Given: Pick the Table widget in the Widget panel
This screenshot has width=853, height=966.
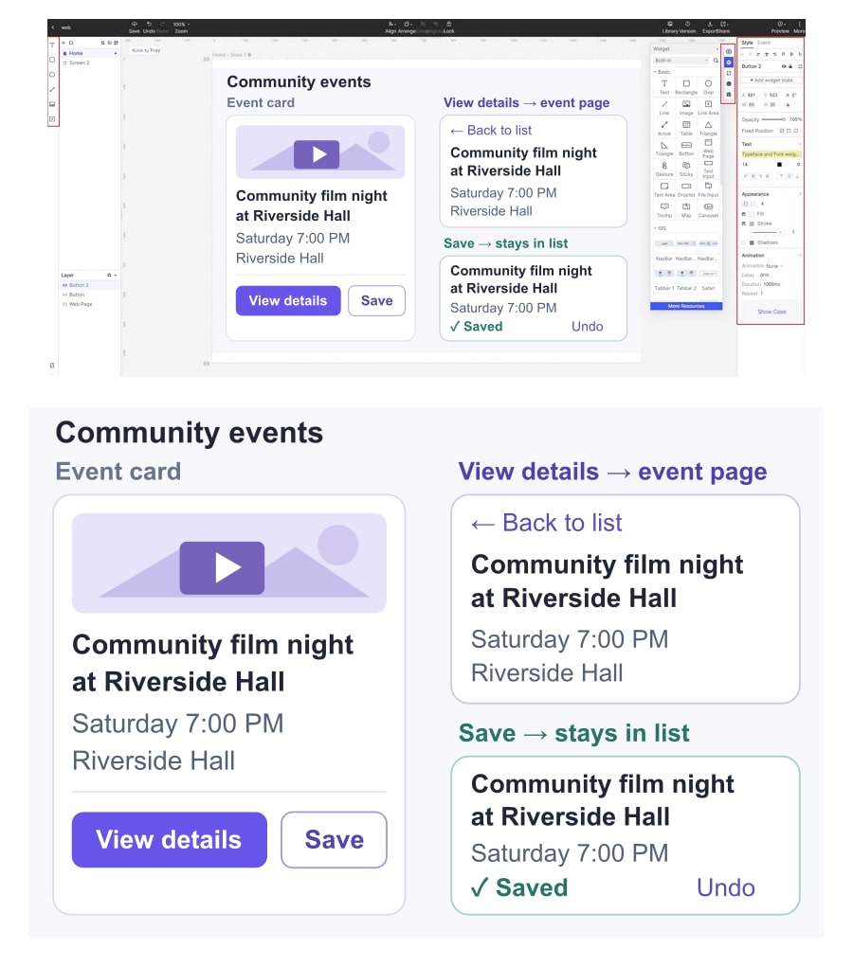Looking at the screenshot, I should 686,128.
